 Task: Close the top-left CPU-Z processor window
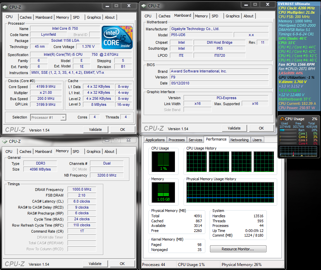(129, 6)
